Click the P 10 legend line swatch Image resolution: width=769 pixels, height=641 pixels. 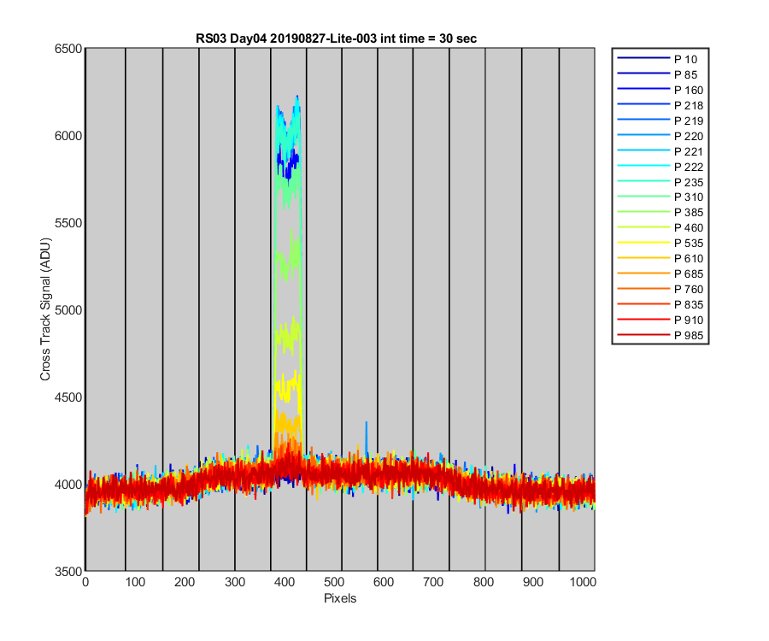[x=643, y=58]
